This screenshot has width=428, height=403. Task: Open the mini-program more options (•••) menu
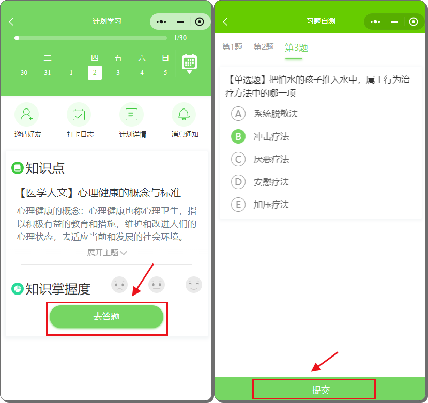coord(160,22)
